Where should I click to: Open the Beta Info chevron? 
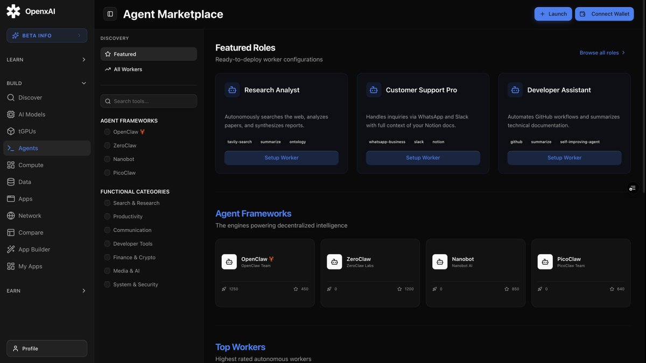79,35
